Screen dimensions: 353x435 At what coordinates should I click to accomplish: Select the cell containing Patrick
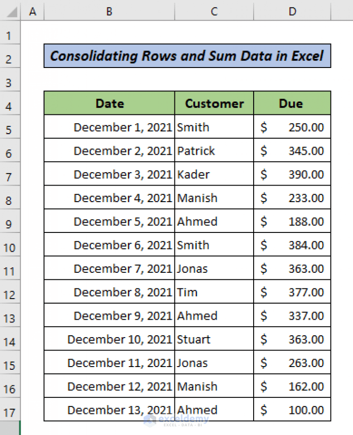point(214,151)
